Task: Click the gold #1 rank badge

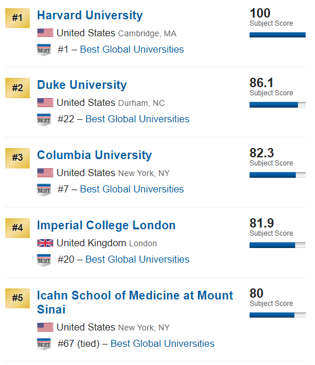Action: 18,18
